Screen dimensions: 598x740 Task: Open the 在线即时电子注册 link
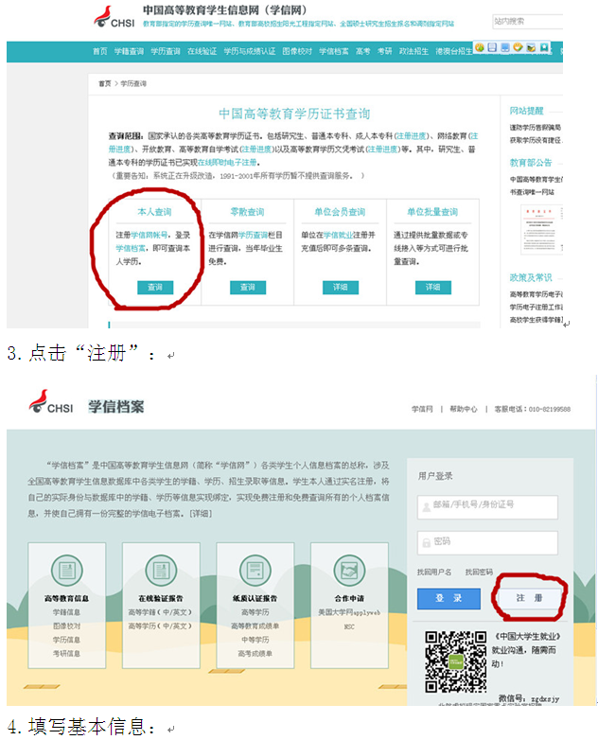(227, 163)
